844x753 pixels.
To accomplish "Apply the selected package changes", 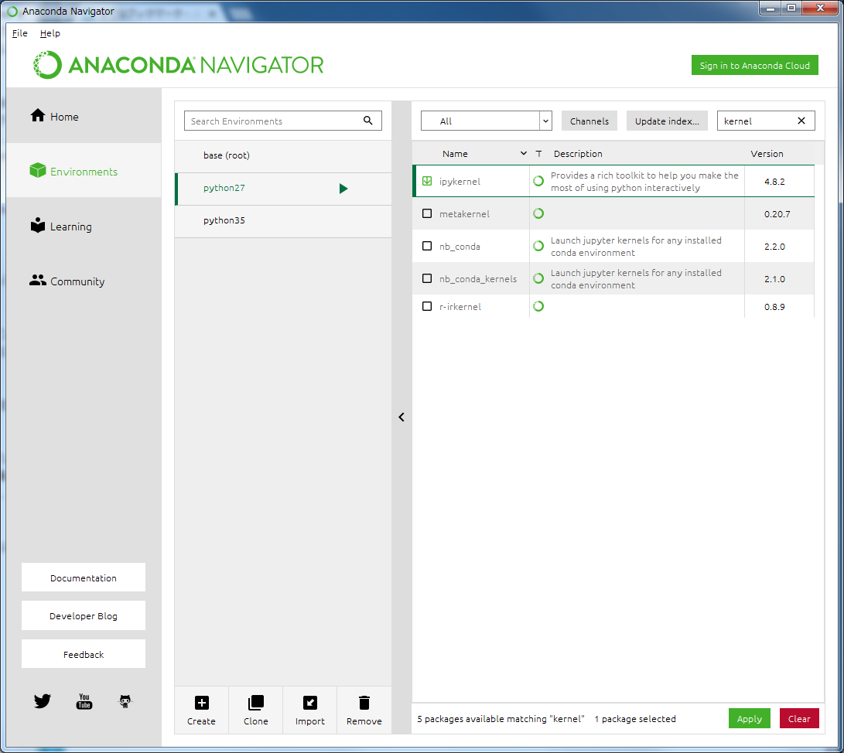I will tap(750, 718).
